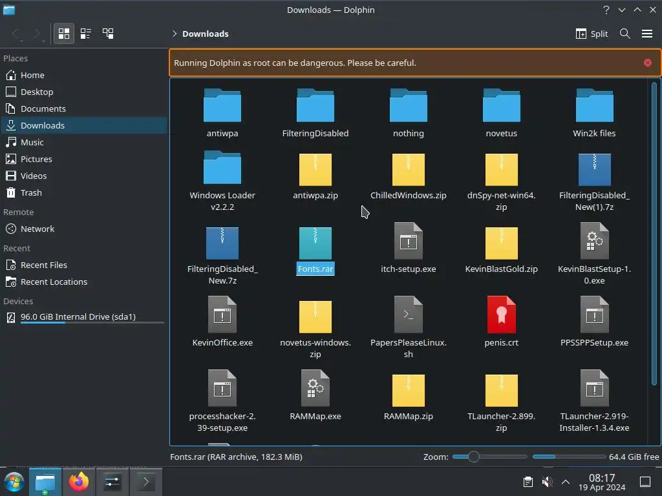Switch to the Dolphin taskbar entry
Image resolution: width=662 pixels, height=496 pixels.
pyautogui.click(x=45, y=482)
